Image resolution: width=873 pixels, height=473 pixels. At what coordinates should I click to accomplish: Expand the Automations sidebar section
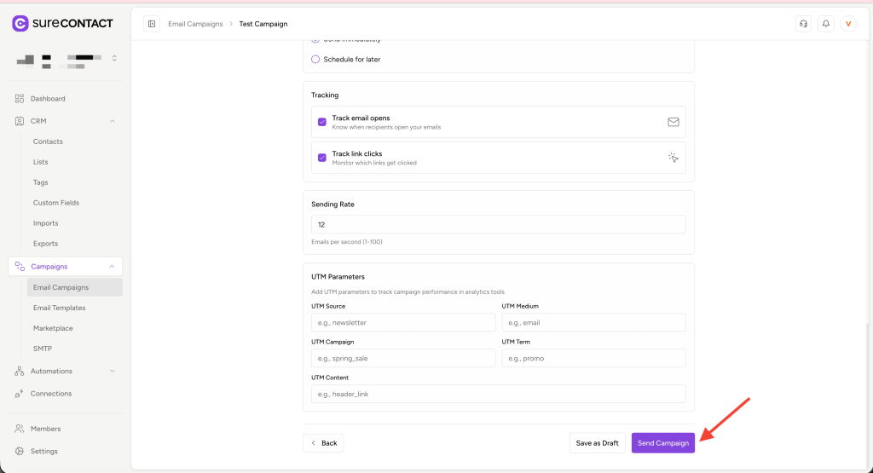coord(113,372)
